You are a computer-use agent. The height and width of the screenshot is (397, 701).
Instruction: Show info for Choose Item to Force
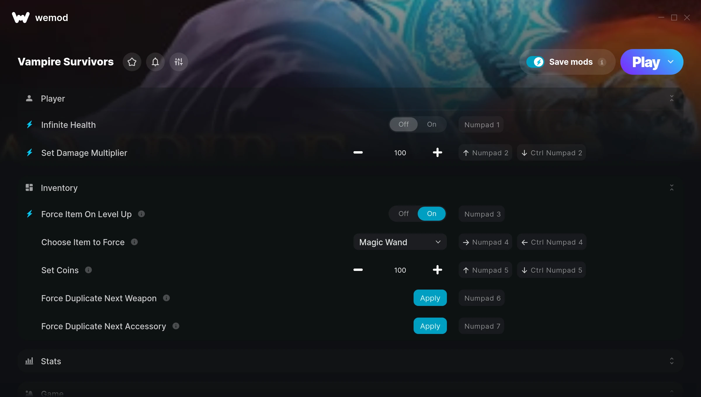pos(134,242)
